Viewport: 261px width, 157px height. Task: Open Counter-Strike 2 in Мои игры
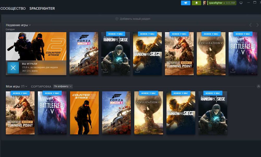click(x=84, y=113)
